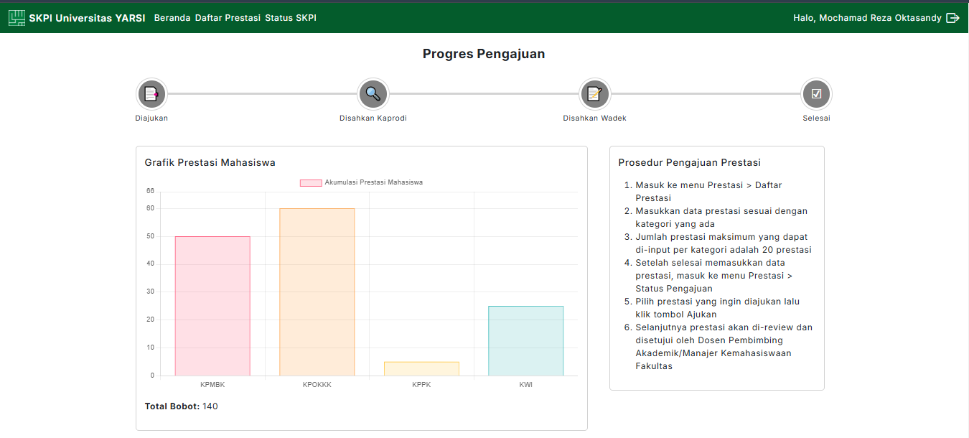This screenshot has height=438, width=969.
Task: Click the 66 value on chart y-axis
Action: tap(150, 191)
